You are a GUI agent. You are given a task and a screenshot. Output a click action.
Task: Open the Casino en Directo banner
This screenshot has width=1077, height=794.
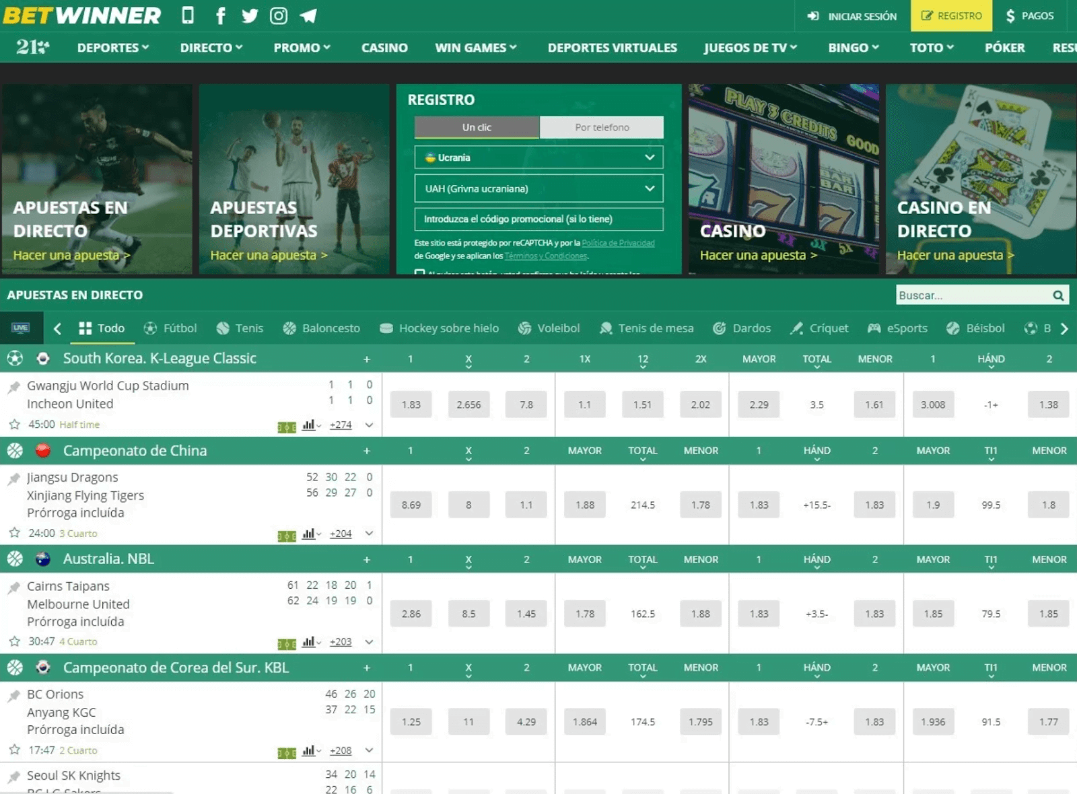click(981, 179)
